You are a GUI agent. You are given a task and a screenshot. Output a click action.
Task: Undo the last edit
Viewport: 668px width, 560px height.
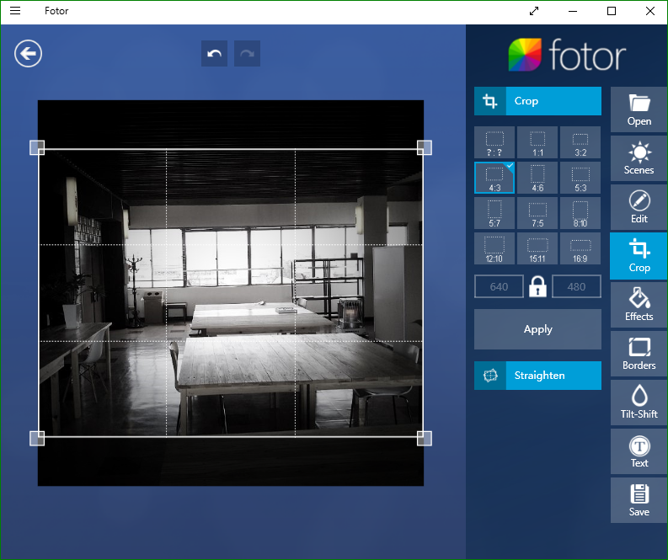point(214,54)
